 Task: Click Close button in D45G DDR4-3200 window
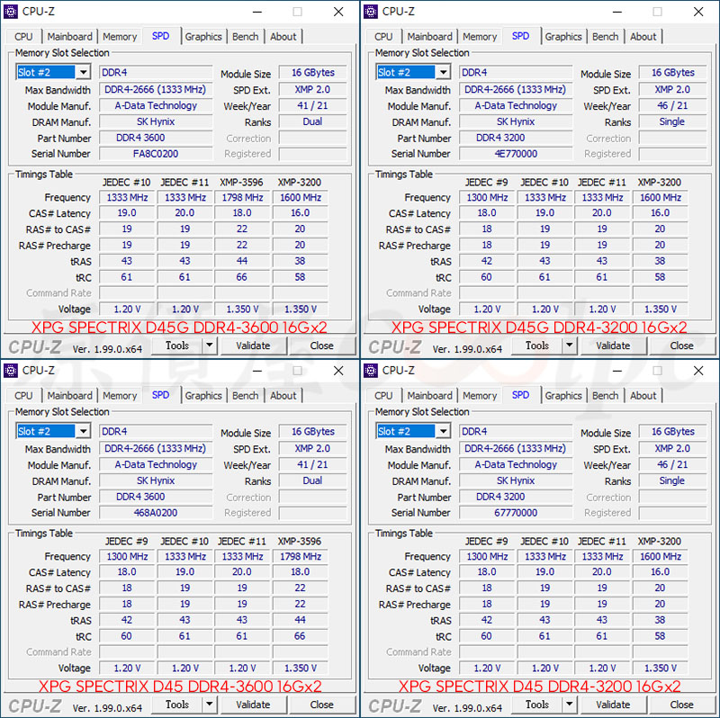click(x=682, y=346)
